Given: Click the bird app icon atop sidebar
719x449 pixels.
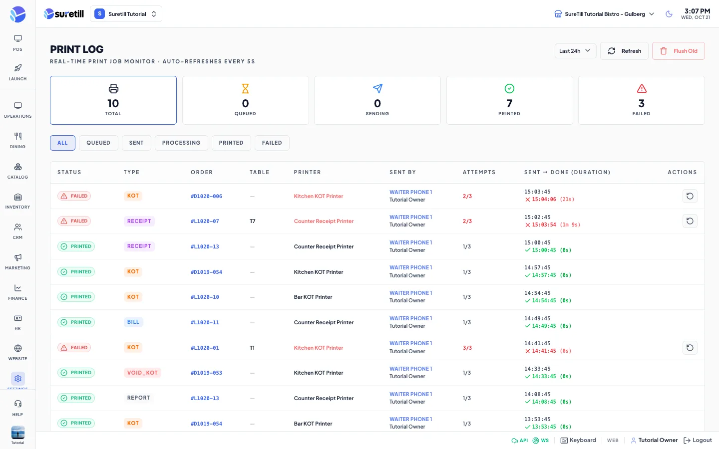Looking at the screenshot, I should tap(17, 14).
